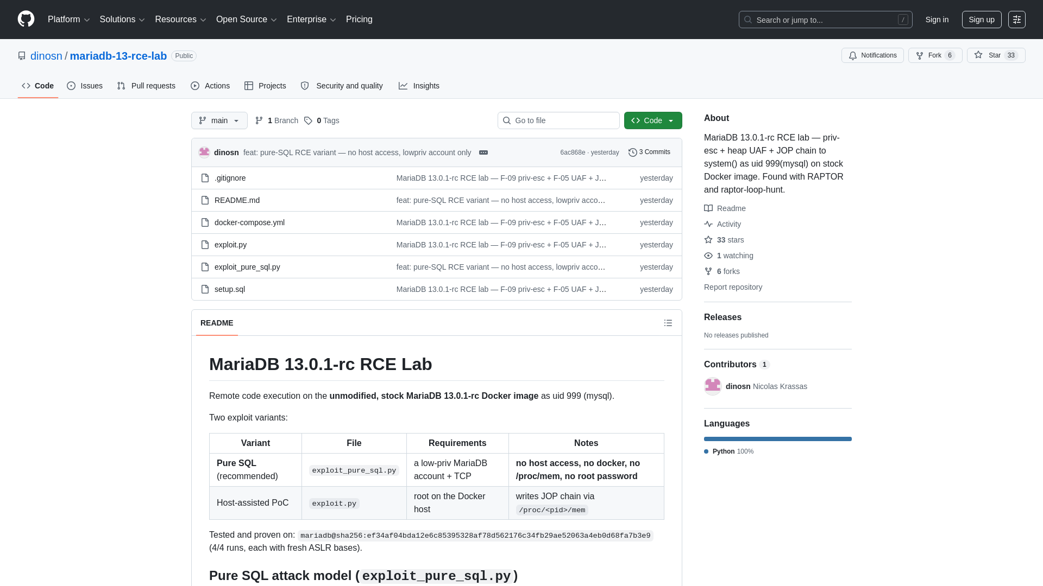The height and width of the screenshot is (586, 1043).
Task: Open commit hash 6ac868e
Action: click(573, 152)
